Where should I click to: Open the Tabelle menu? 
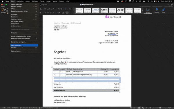(55, 1)
